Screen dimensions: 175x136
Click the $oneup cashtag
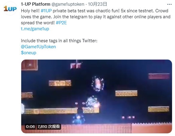pos(29,53)
